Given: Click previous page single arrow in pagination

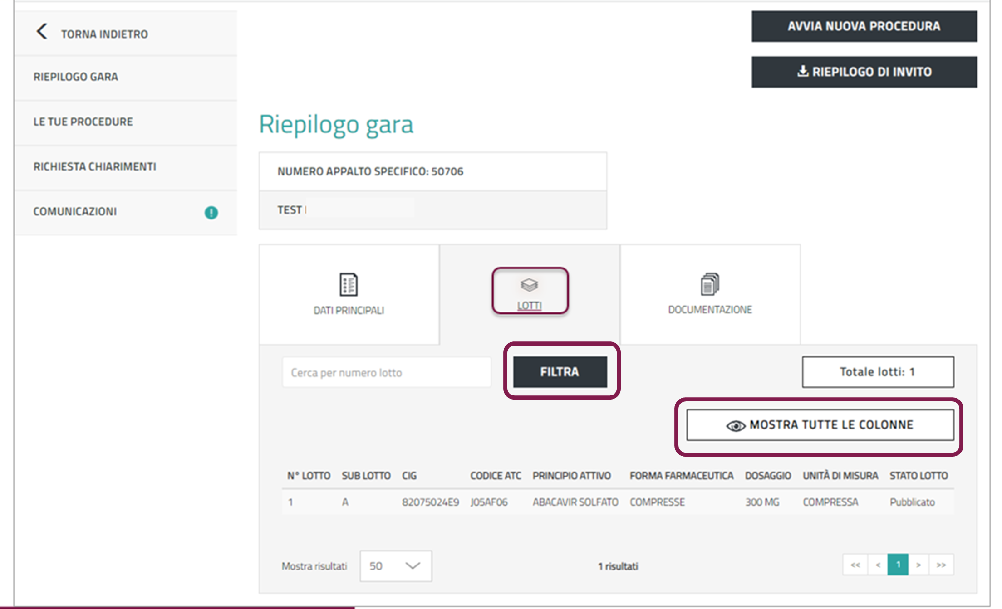Looking at the screenshot, I should (878, 565).
